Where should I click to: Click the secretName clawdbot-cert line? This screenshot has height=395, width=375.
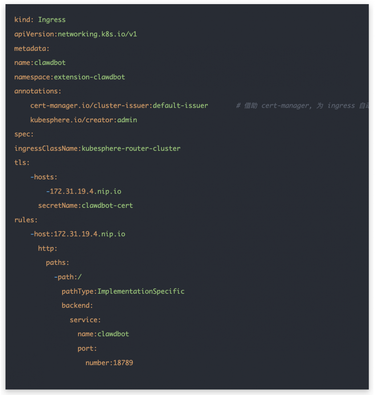[85, 206]
